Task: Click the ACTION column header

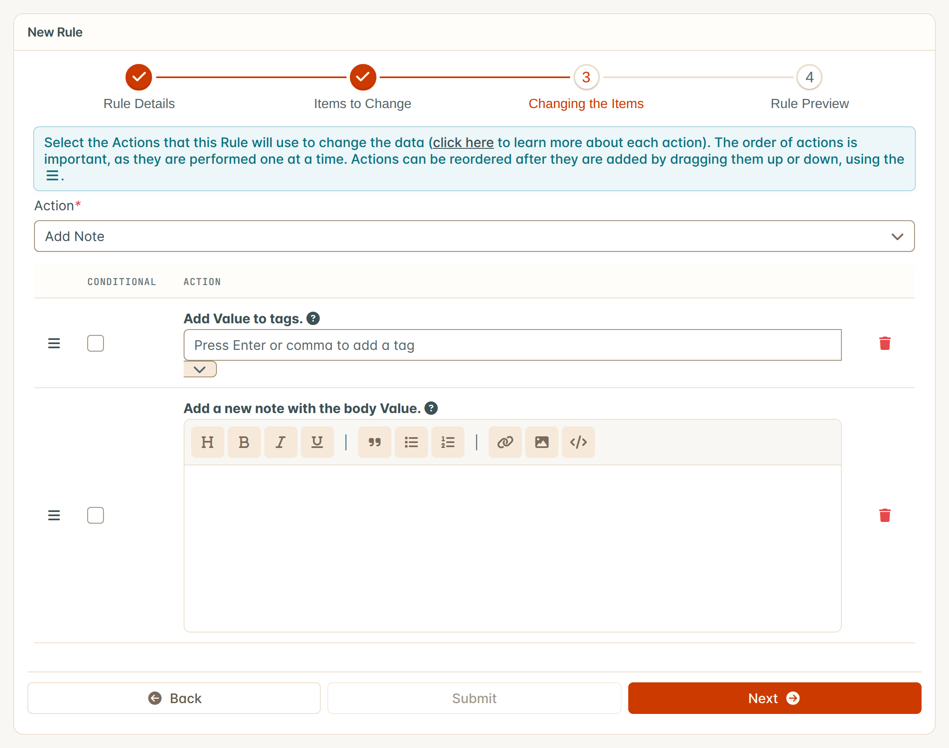Action: 202,282
